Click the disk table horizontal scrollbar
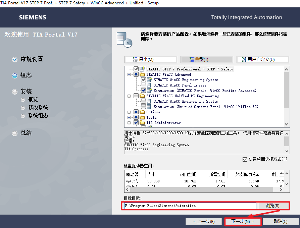 coord(202,189)
